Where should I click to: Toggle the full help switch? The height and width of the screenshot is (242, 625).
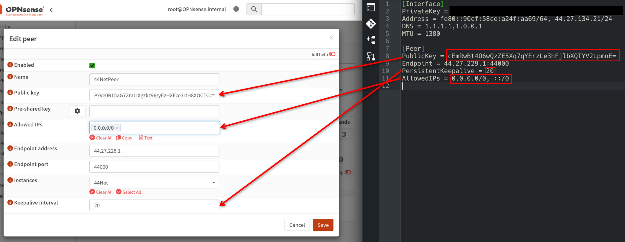point(332,54)
